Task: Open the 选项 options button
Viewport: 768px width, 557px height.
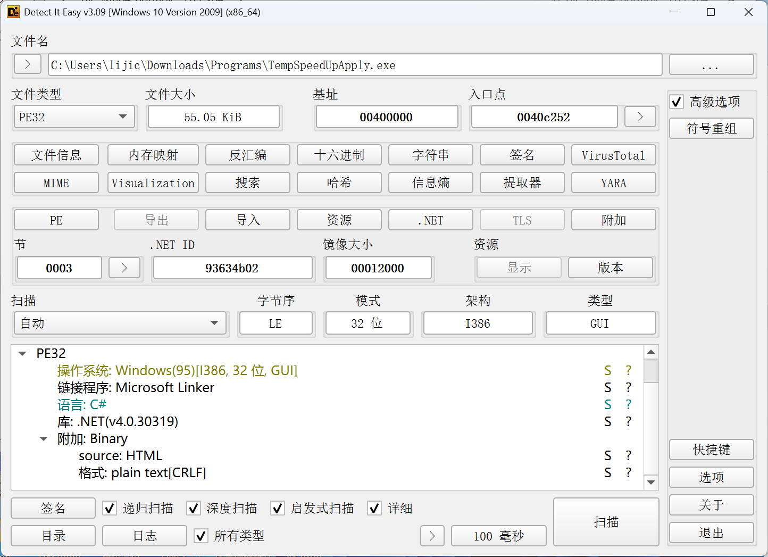Action: point(712,477)
